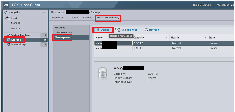Sort by the Name column header
The width and height of the screenshot is (235, 112).
tap(99, 38)
